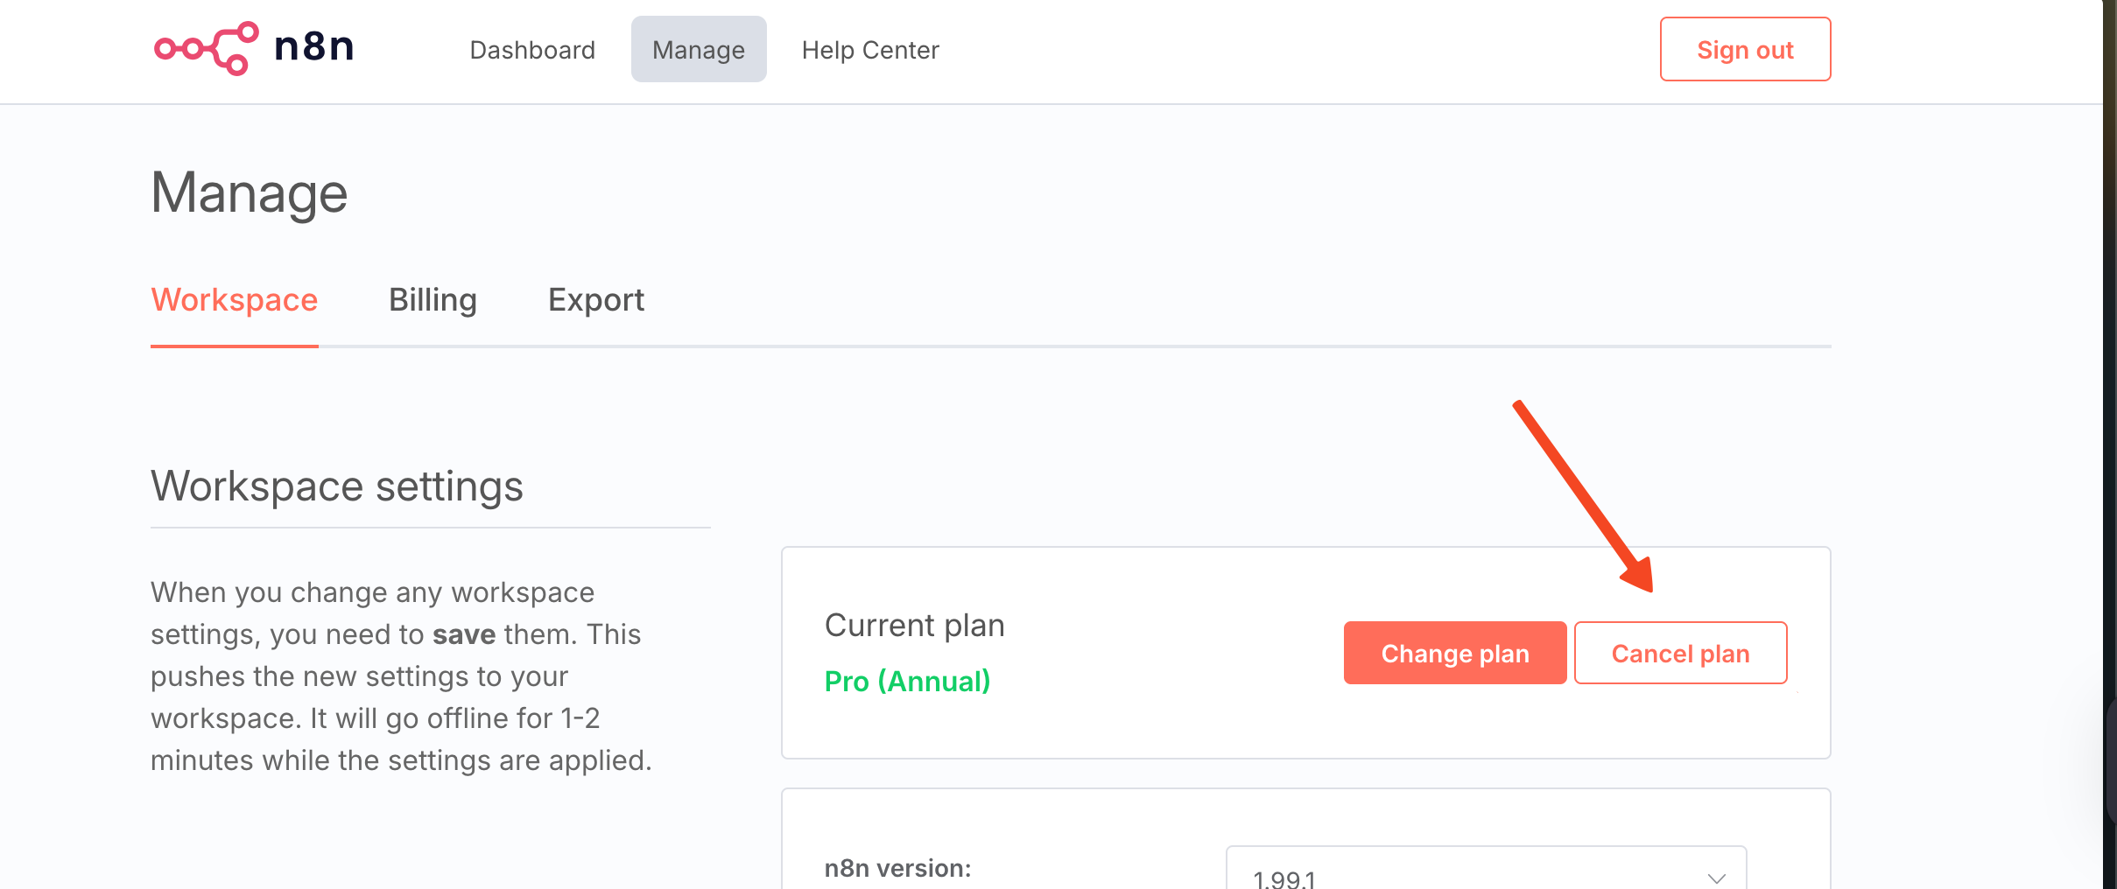Switch to the Workspace tab

[x=235, y=300]
